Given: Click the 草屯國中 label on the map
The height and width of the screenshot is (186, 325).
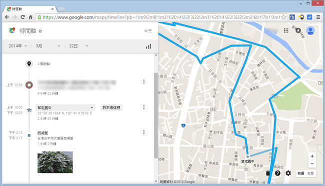Looking at the screenshot, I should (x=247, y=161).
